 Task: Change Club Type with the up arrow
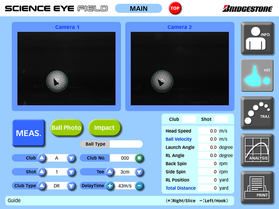click(42, 186)
